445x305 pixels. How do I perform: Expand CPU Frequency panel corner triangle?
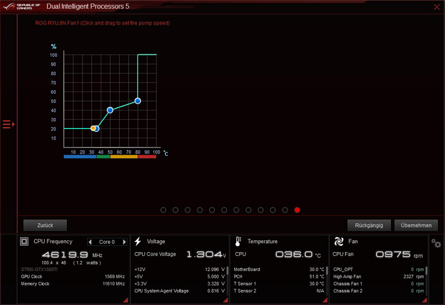pyautogui.click(x=126, y=300)
